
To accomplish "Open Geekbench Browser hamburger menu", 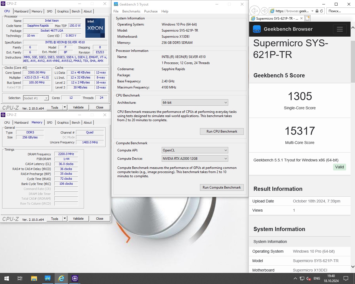I will pos(340,29).
